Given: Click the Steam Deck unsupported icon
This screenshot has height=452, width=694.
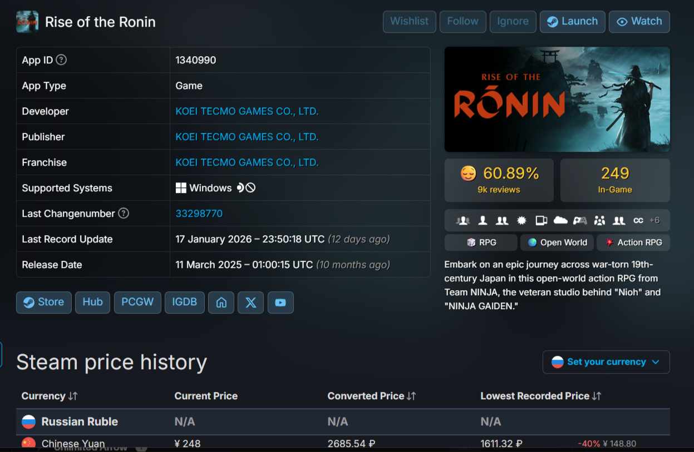Looking at the screenshot, I should pos(246,188).
